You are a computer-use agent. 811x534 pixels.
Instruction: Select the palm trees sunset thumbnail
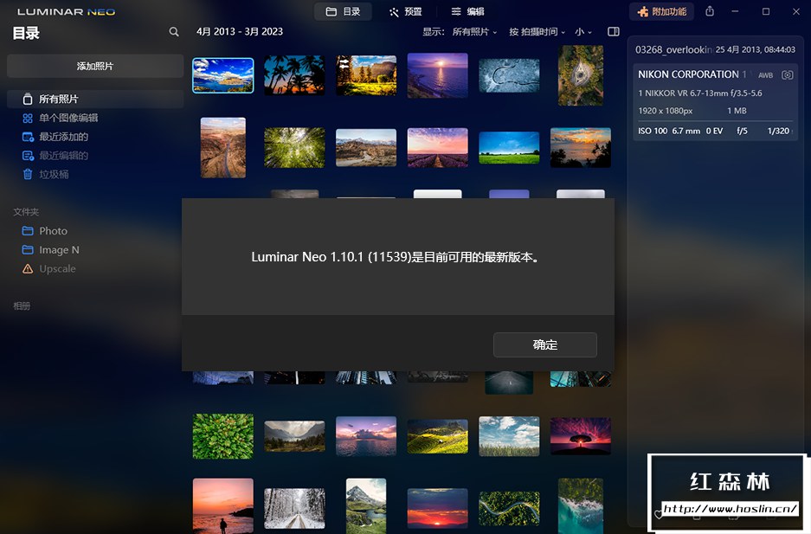(294, 75)
